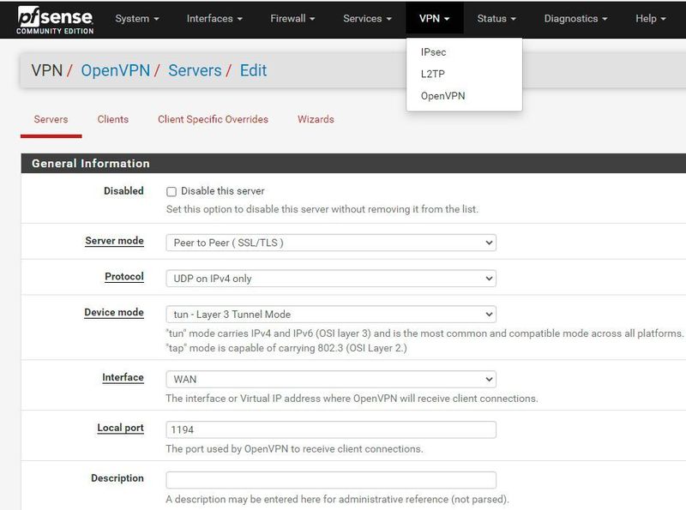Click the Server mode field label
This screenshot has width=686, height=510.
114,241
